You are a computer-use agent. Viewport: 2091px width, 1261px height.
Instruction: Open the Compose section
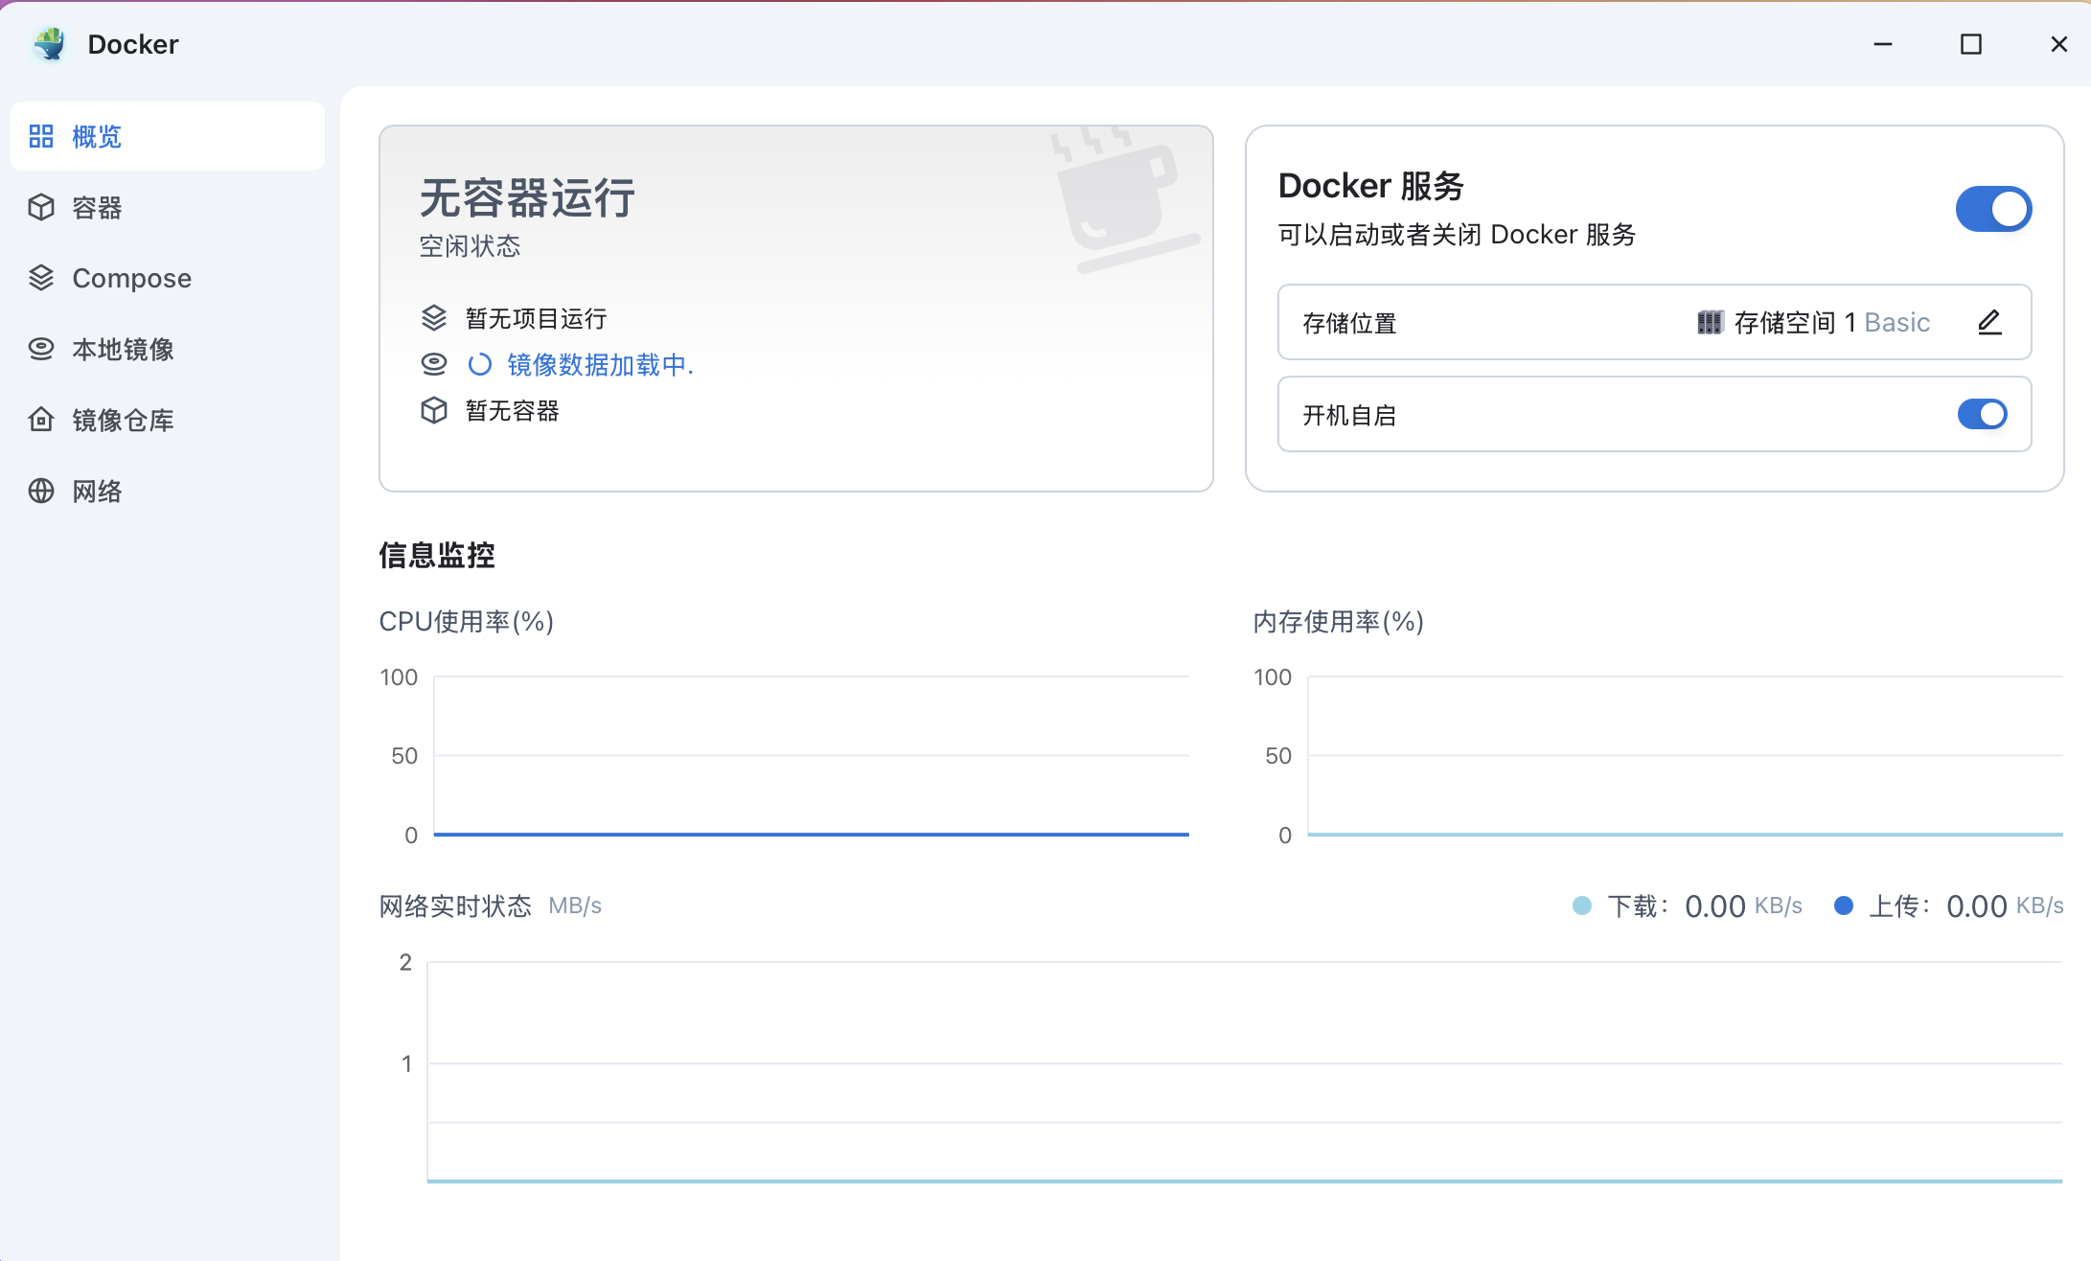[168, 278]
